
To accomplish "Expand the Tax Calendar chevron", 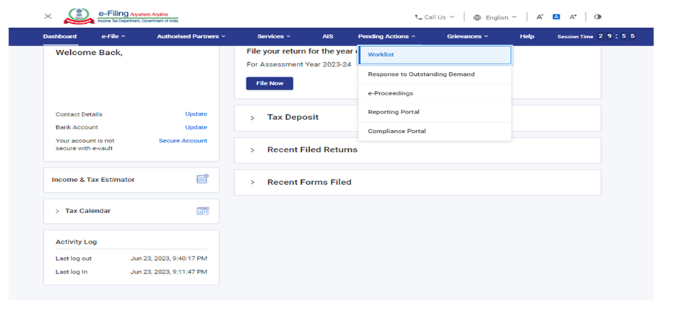I will 57,212.
